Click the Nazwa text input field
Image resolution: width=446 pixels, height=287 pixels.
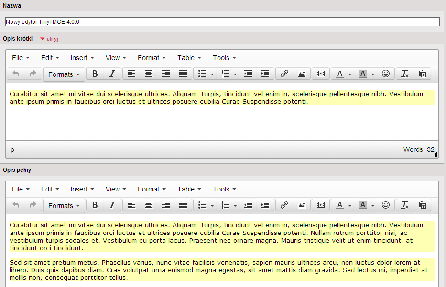point(222,21)
